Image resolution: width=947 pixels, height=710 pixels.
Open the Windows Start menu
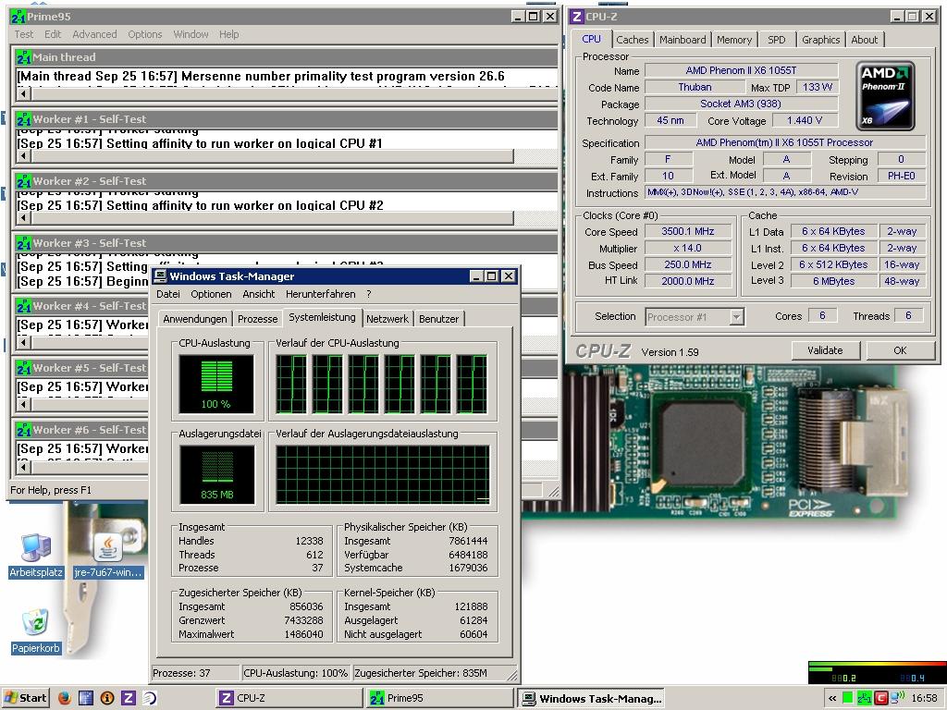tap(25, 698)
